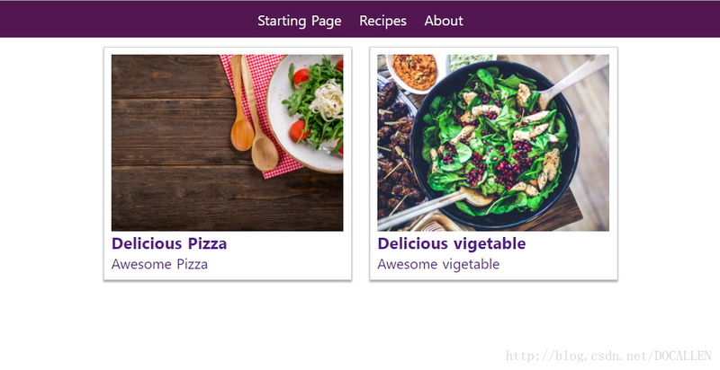Screen dimensions: 720x370
Task: Click the dark wood planks in pizza photo
Action: [170, 143]
